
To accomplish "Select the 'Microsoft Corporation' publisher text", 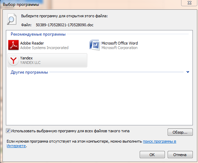I will coord(119,48).
